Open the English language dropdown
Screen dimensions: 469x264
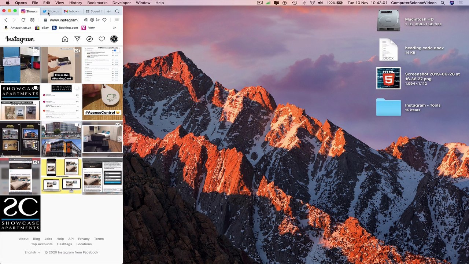coord(32,252)
